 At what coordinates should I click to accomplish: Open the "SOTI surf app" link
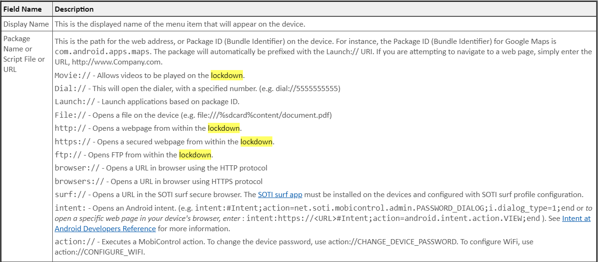point(280,195)
